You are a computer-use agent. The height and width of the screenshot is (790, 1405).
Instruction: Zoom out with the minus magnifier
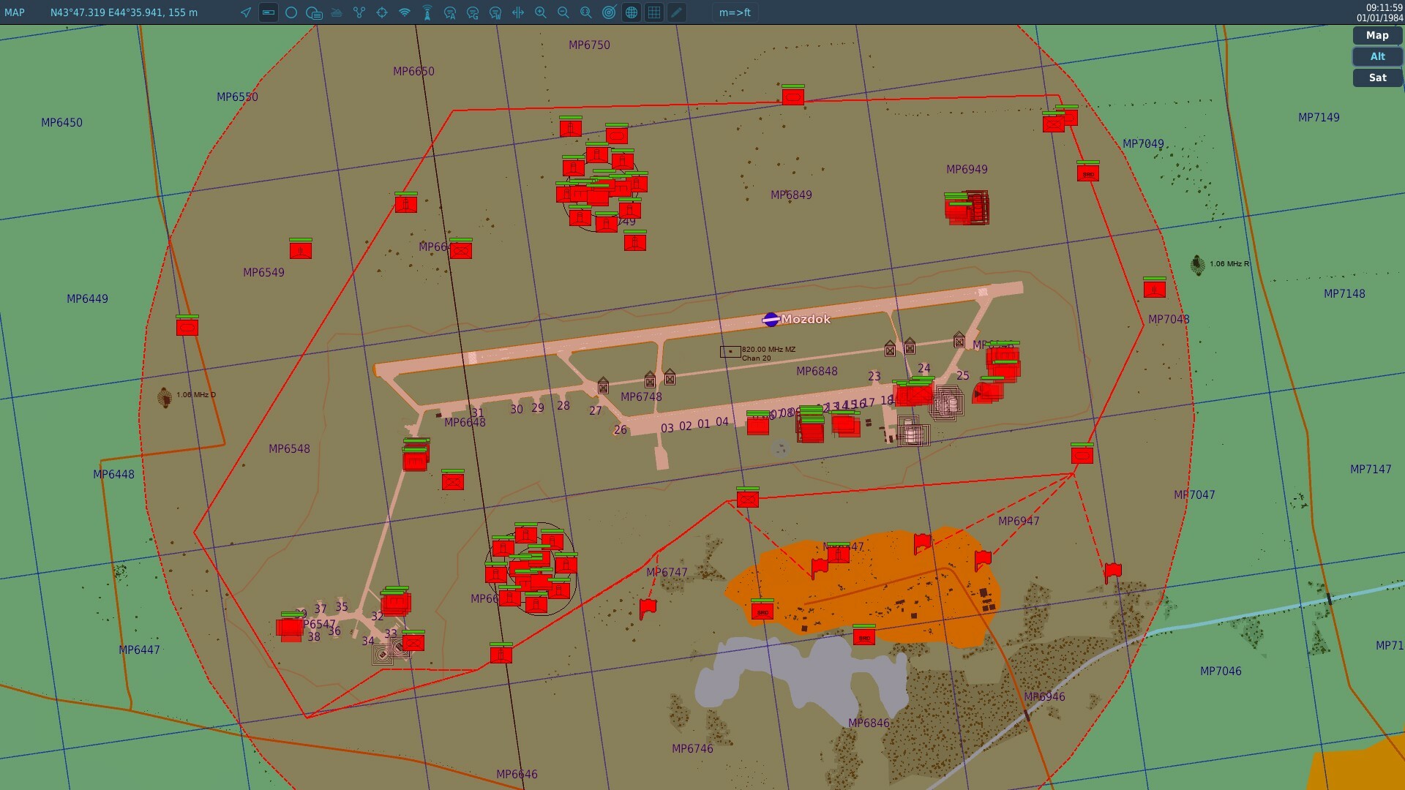click(563, 12)
